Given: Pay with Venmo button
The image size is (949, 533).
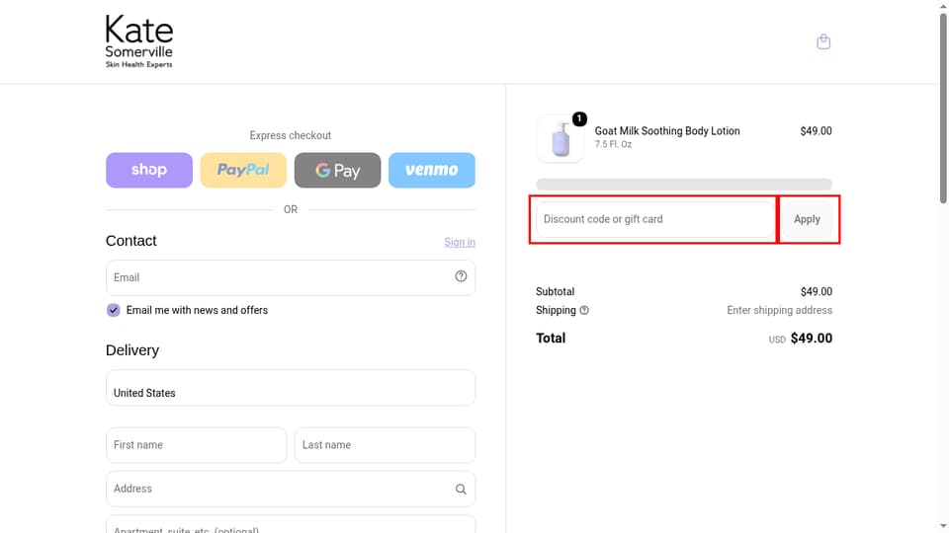Looking at the screenshot, I should tap(432, 170).
